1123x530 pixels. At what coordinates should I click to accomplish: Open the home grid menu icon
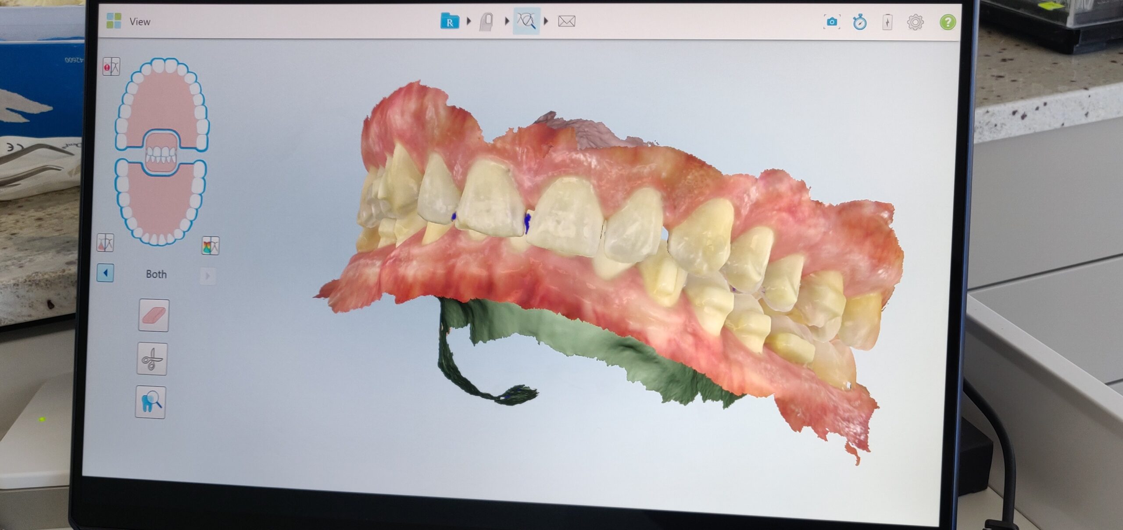click(x=114, y=21)
